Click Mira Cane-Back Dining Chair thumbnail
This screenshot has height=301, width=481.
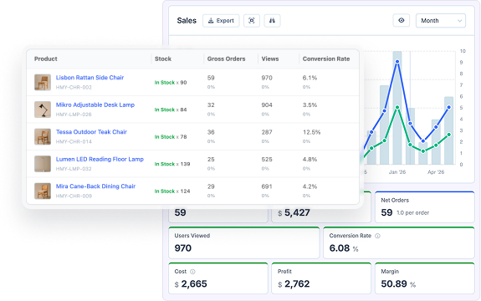43,191
